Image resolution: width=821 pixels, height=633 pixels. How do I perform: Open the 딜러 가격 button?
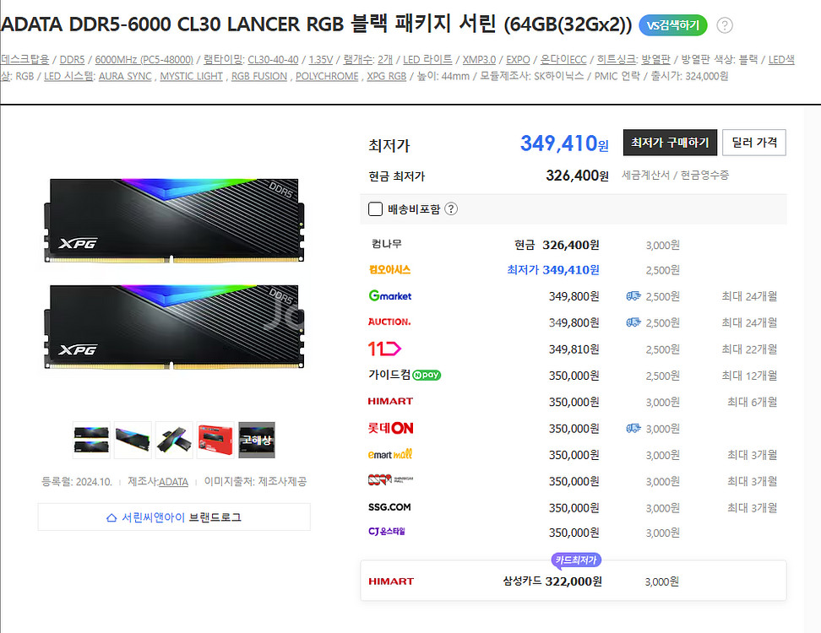[x=753, y=143]
